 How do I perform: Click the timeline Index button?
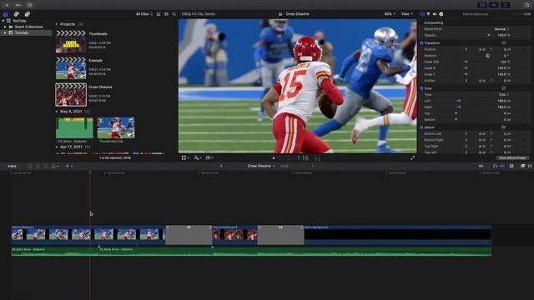pos(12,167)
